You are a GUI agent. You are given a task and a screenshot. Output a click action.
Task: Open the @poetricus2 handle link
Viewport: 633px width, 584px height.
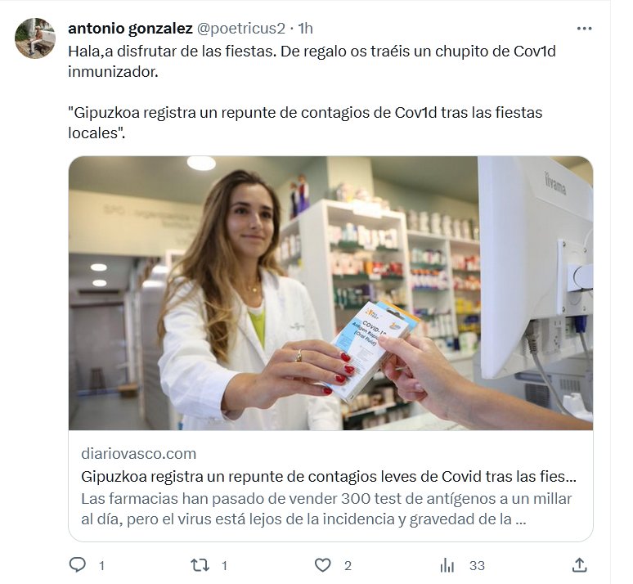click(x=241, y=29)
